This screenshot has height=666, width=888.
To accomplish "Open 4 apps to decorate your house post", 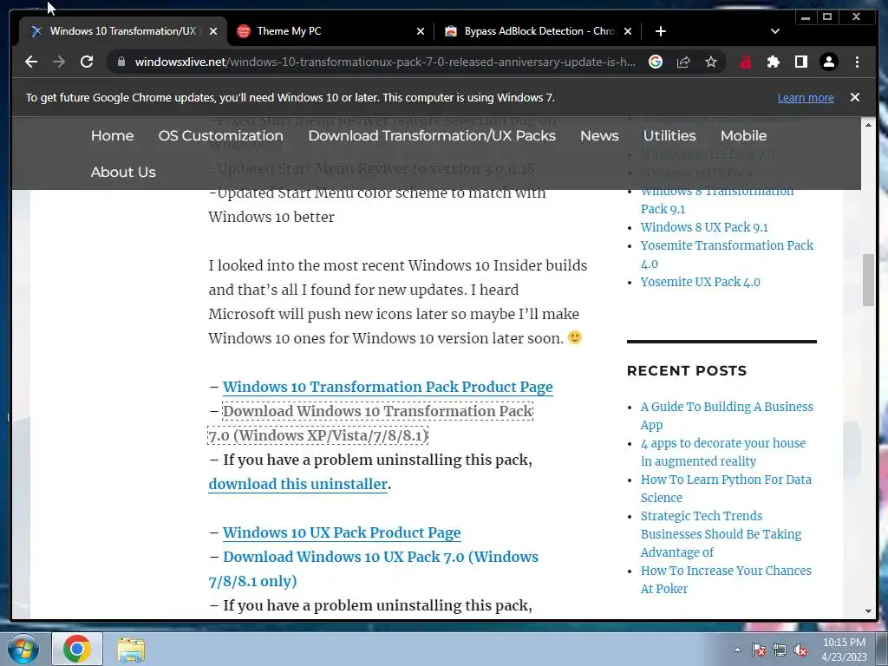I will coord(722,452).
